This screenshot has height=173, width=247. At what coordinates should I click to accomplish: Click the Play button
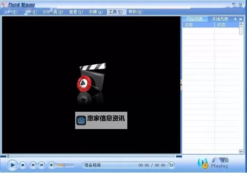[12, 165]
